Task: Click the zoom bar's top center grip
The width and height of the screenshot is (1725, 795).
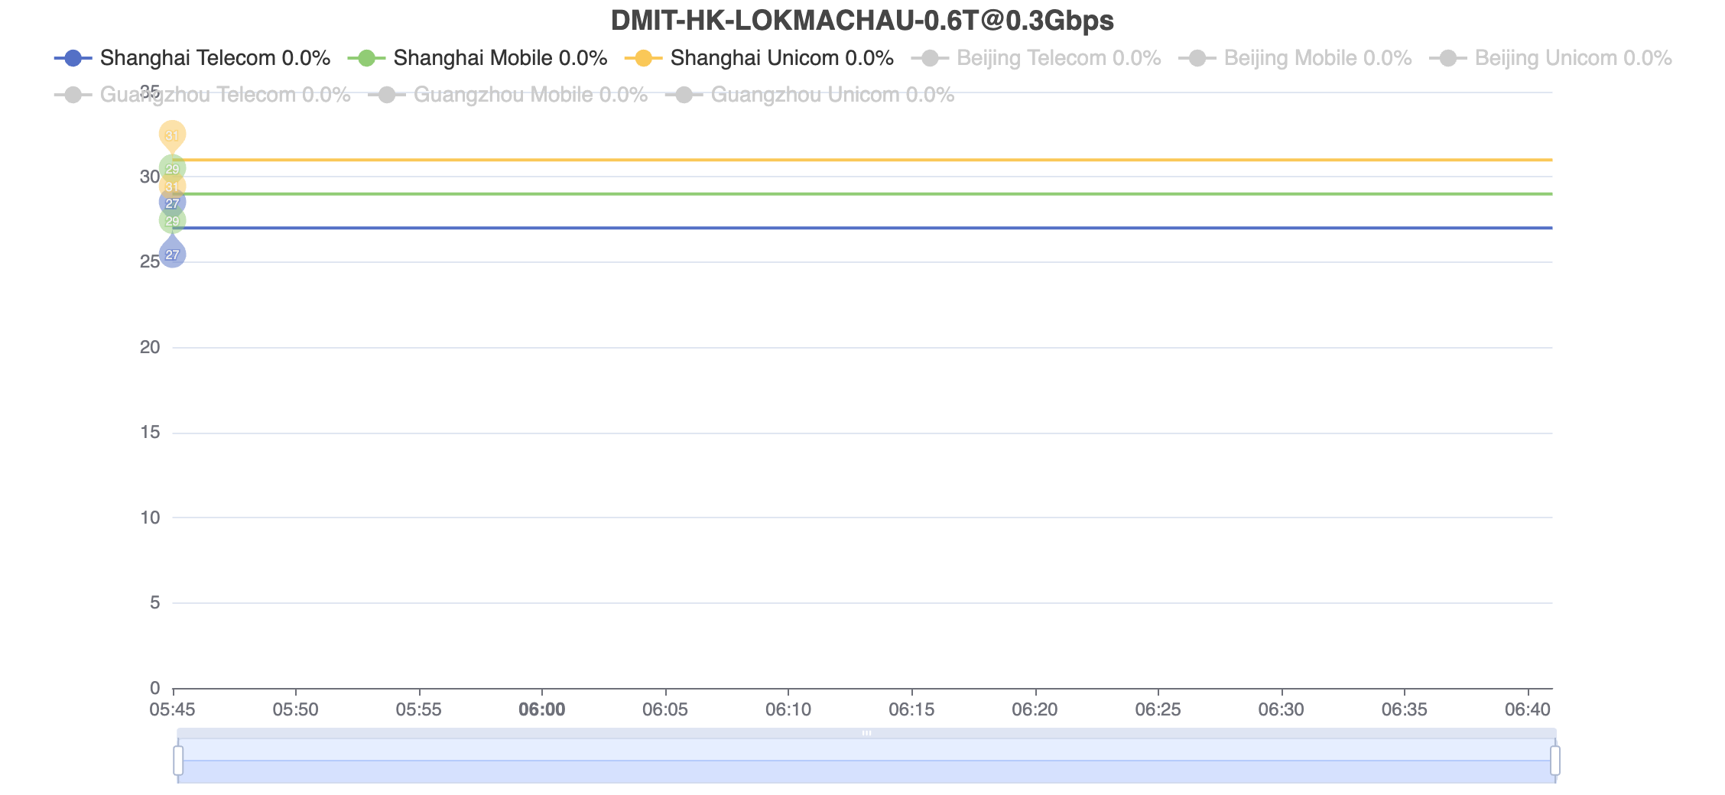Action: (866, 733)
